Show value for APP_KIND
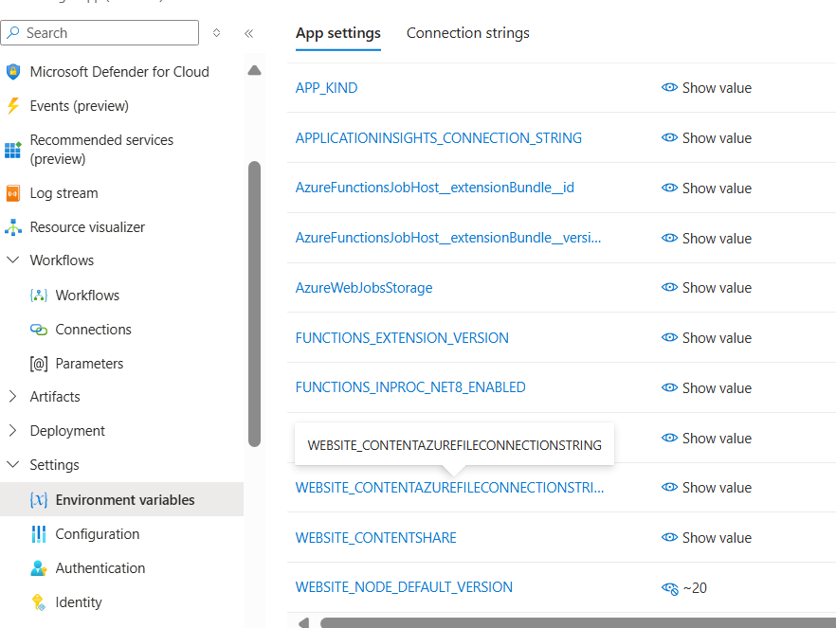 [x=706, y=88]
